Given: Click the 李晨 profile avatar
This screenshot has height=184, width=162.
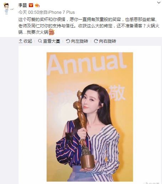Looking at the screenshot, I should pyautogui.click(x=7, y=9).
